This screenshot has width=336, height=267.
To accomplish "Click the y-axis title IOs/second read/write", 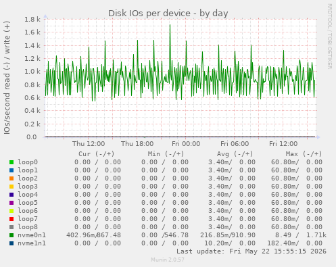I will 7,78.
